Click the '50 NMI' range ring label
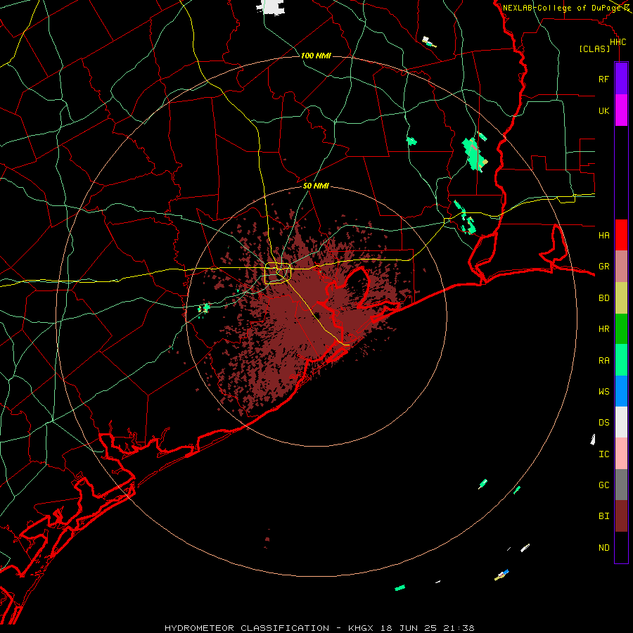The height and width of the screenshot is (633, 633). (316, 186)
